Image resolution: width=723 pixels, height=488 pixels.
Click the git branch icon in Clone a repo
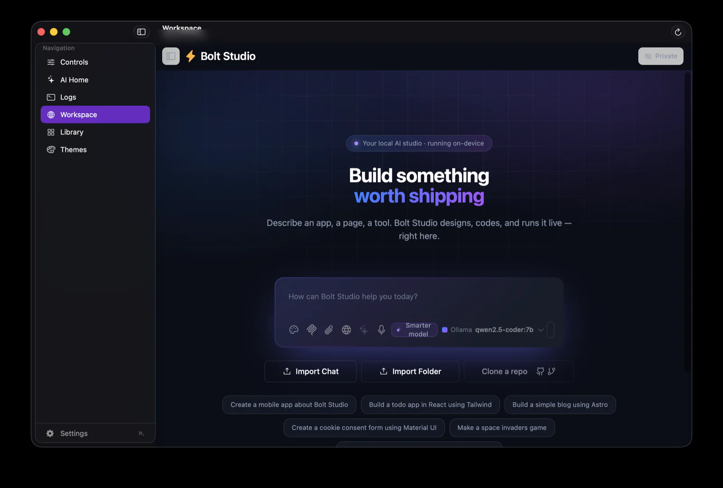(x=551, y=372)
